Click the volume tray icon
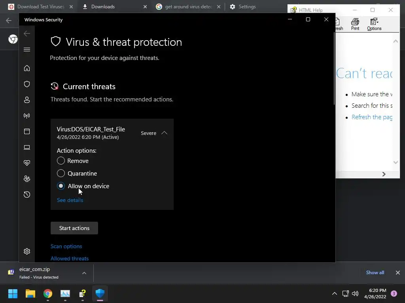The height and width of the screenshot is (303, 405). pos(356,294)
